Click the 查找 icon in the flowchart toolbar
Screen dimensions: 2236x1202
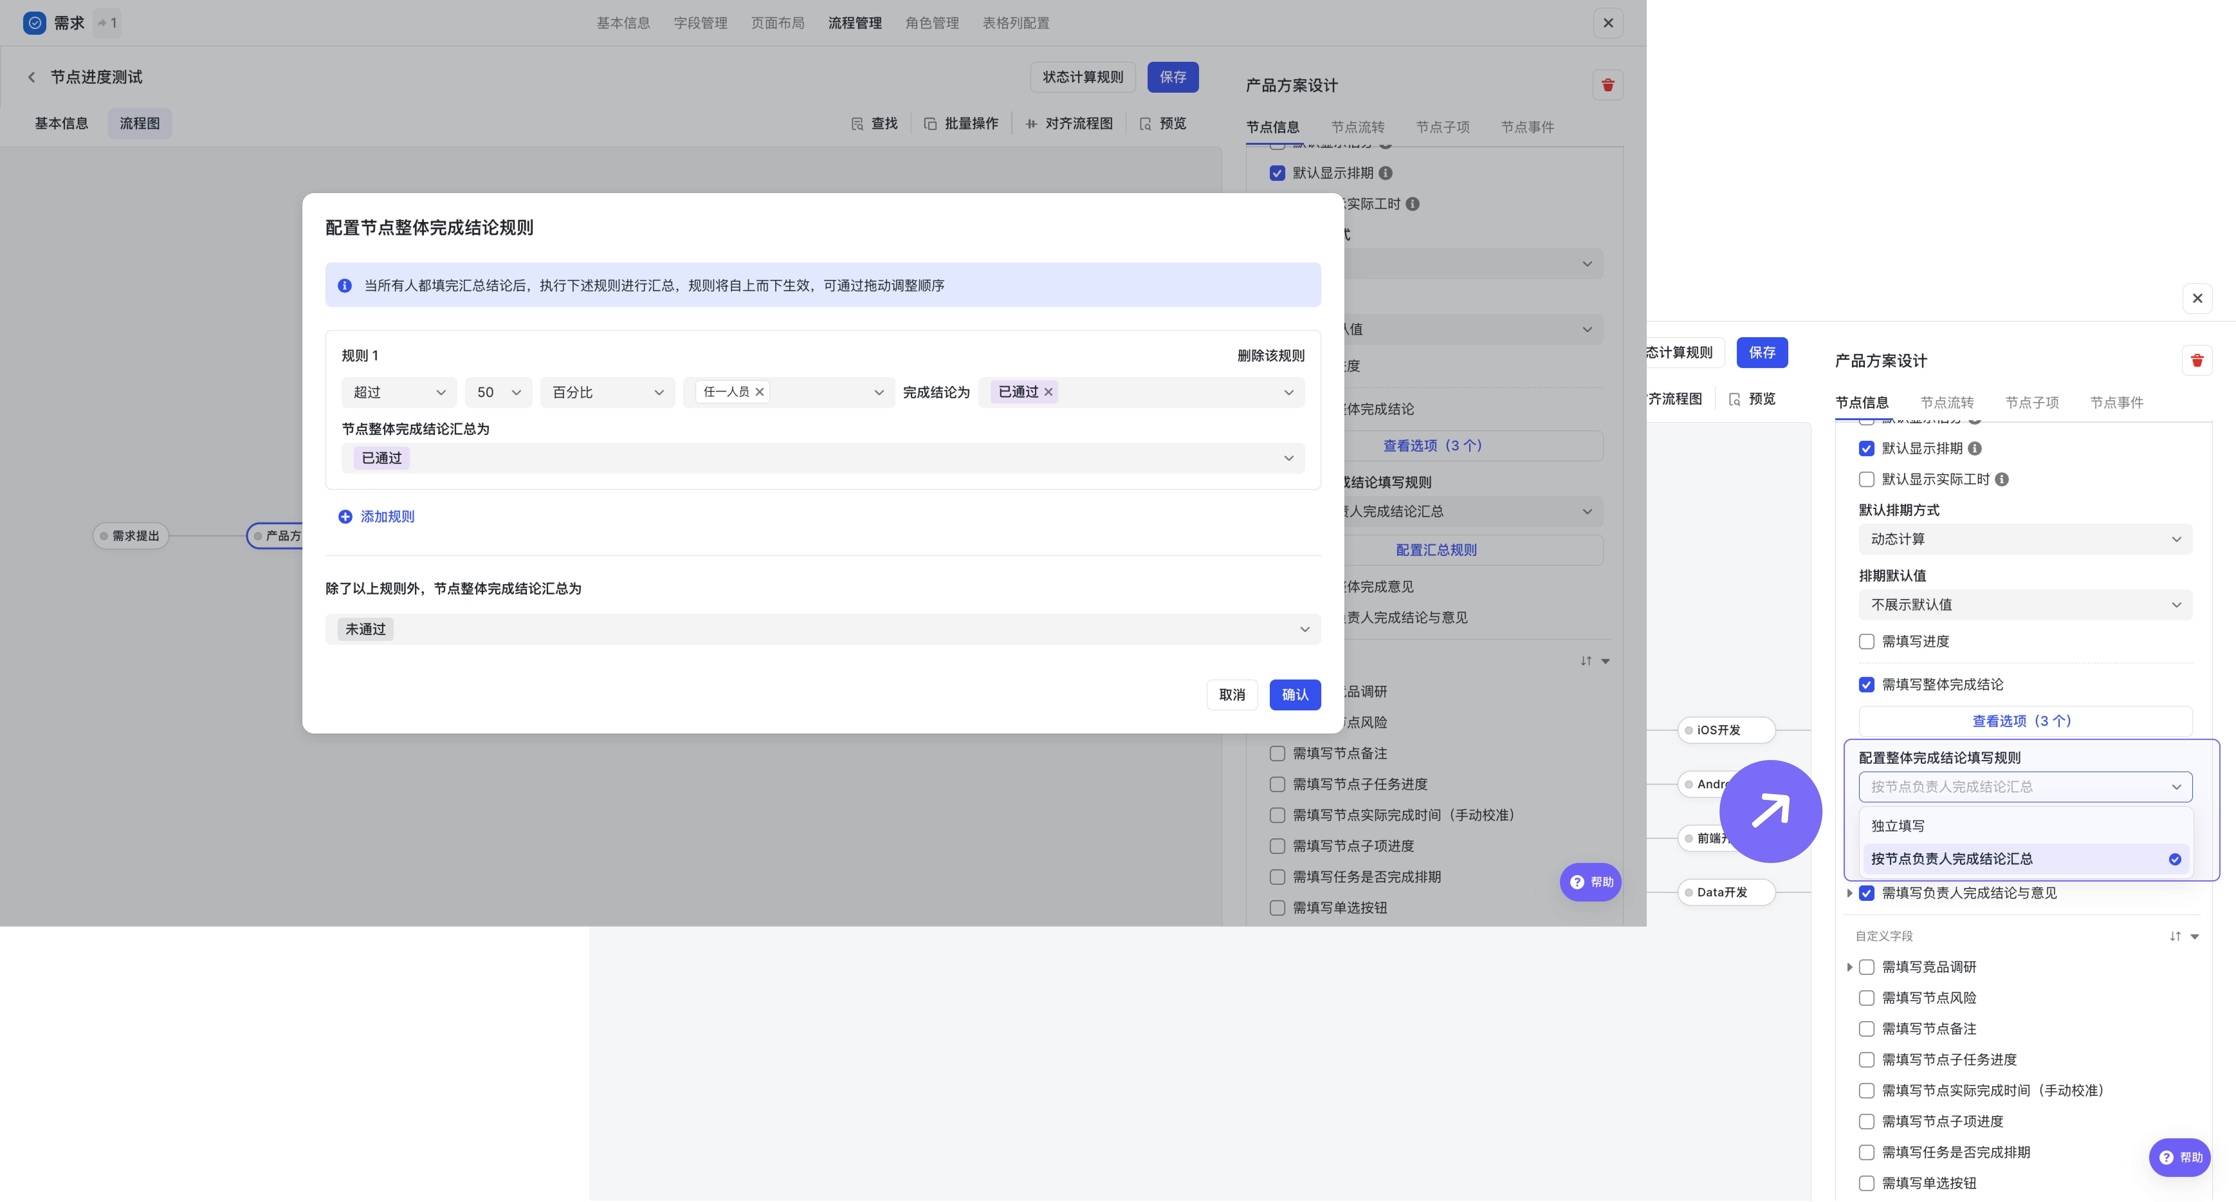click(x=857, y=124)
